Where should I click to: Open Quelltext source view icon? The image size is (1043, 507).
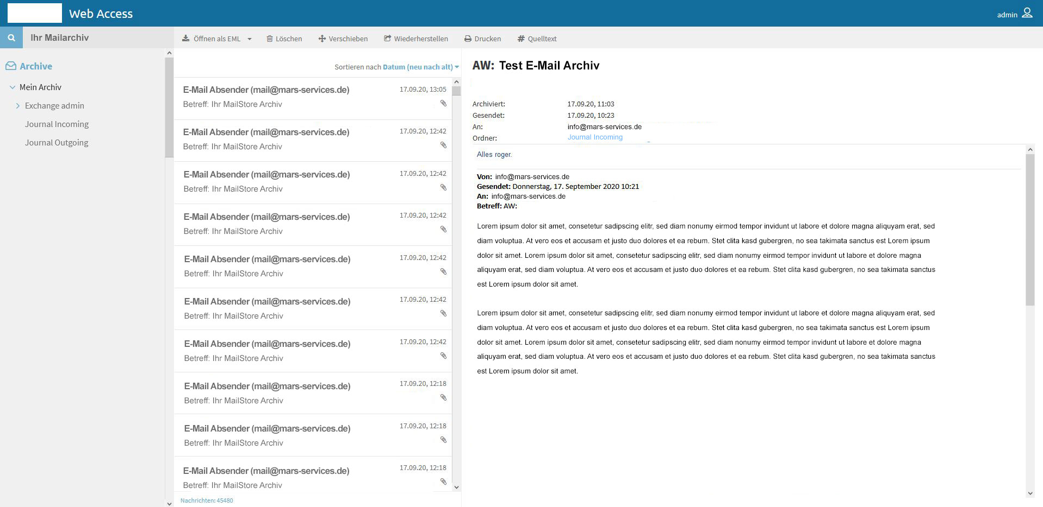[521, 39]
